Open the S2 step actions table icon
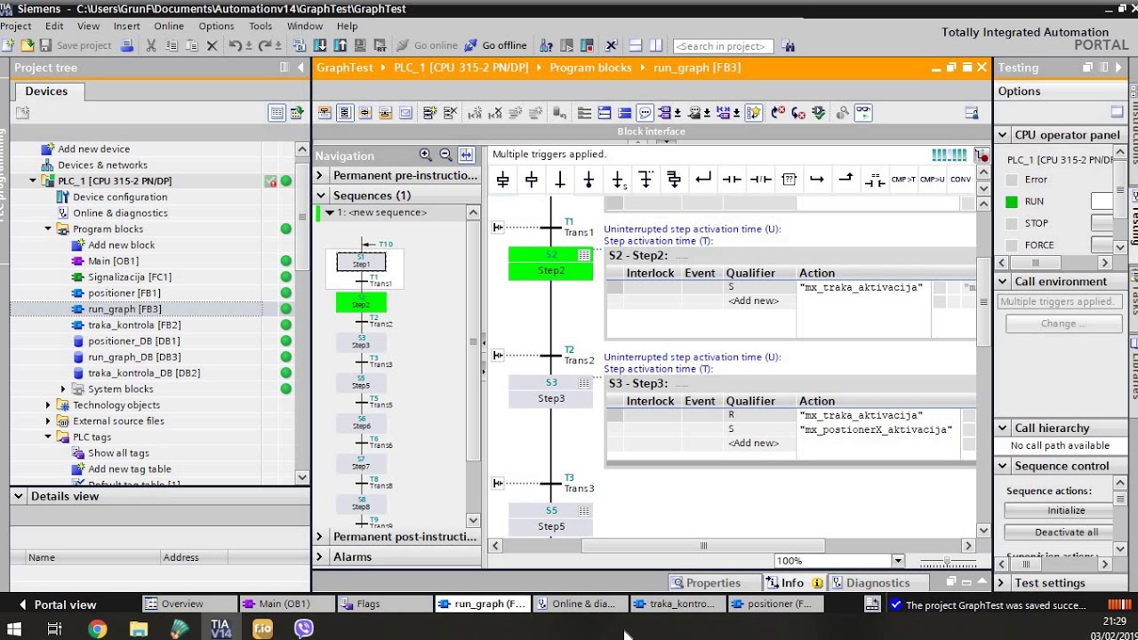This screenshot has height=640, width=1138. pos(584,255)
